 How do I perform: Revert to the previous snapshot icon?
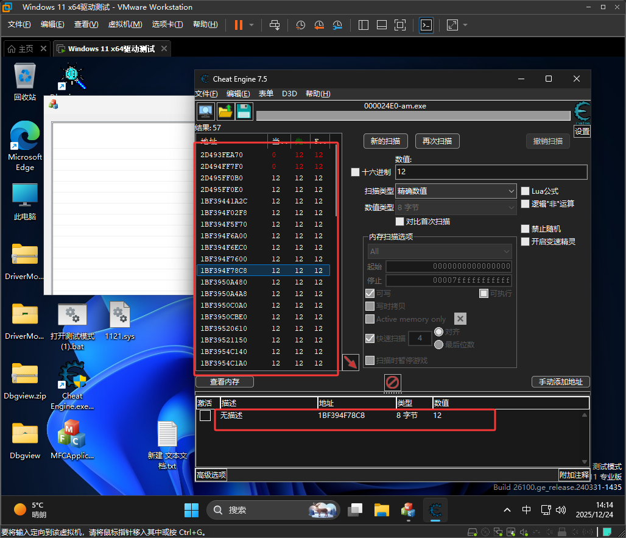[318, 25]
